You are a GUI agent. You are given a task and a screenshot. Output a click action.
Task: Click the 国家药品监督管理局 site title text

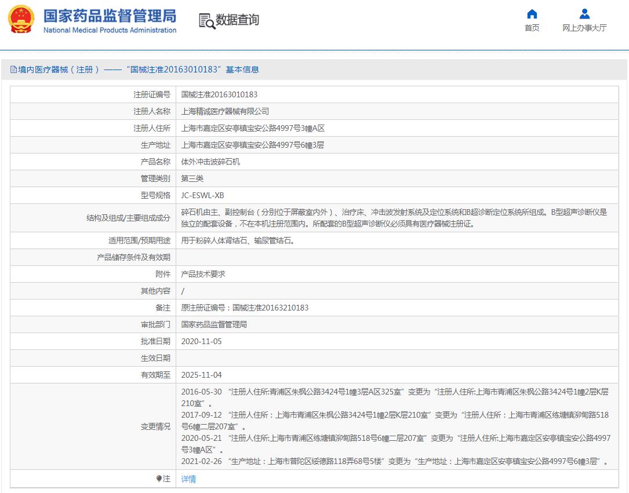(x=110, y=16)
